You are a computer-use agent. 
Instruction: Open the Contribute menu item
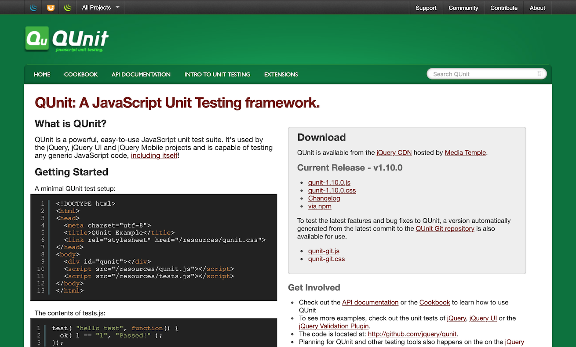point(504,8)
